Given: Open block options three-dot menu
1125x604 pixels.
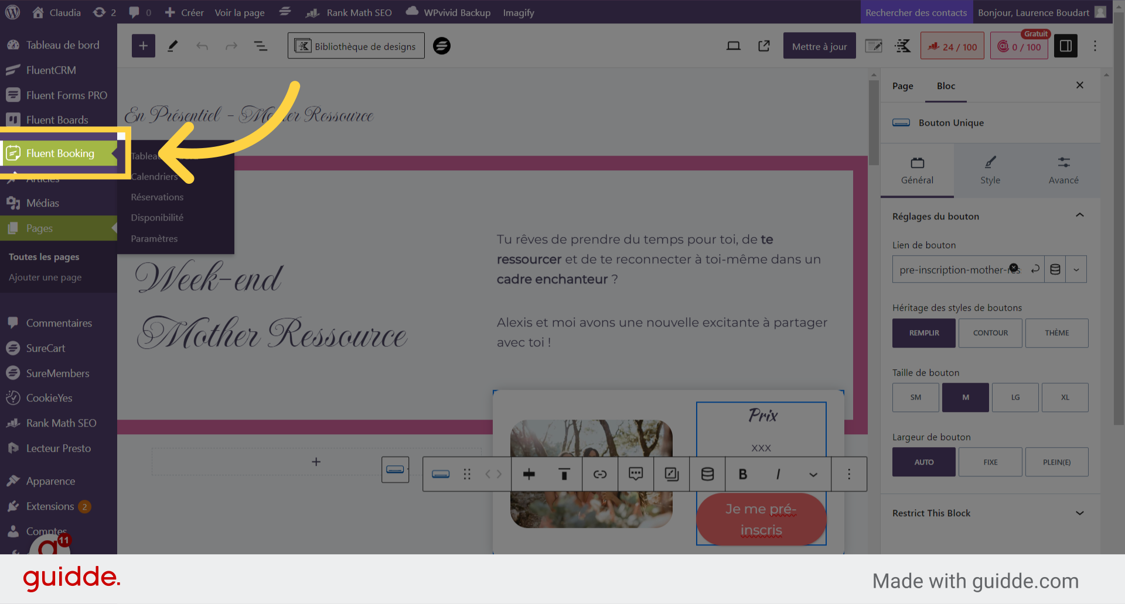Looking at the screenshot, I should pyautogui.click(x=849, y=474).
